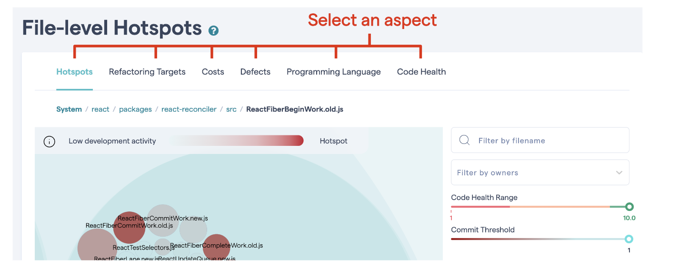679x268 pixels.
Task: Click the src breadcrumb link
Action: (x=231, y=109)
